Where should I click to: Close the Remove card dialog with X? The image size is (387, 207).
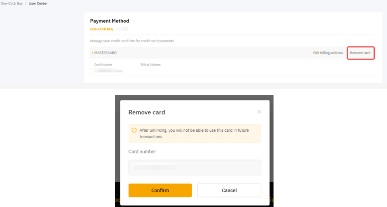259,112
